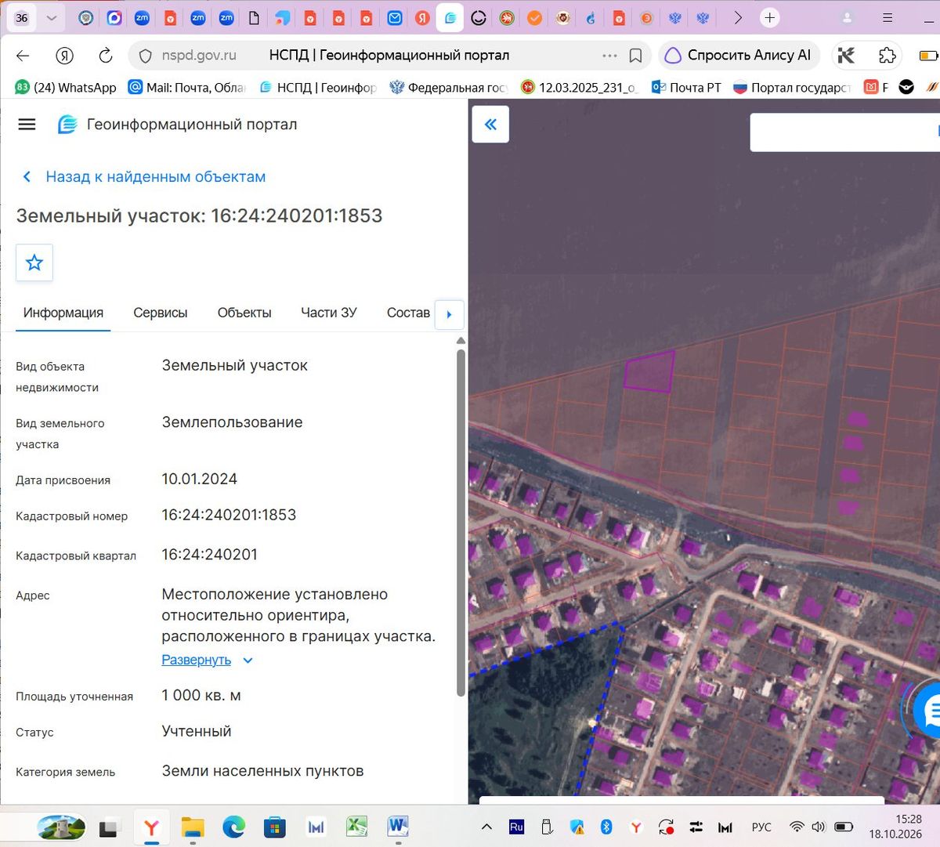The width and height of the screenshot is (940, 847).
Task: Expand the tab list dropdown chevron
Action: [x=52, y=17]
